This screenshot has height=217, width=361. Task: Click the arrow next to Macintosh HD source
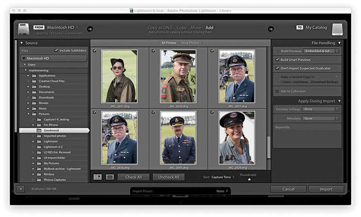[x=90, y=29]
